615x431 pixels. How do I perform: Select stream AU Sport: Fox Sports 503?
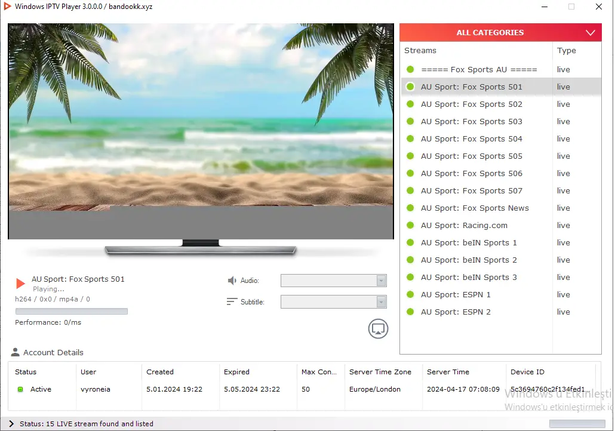(x=502, y=121)
